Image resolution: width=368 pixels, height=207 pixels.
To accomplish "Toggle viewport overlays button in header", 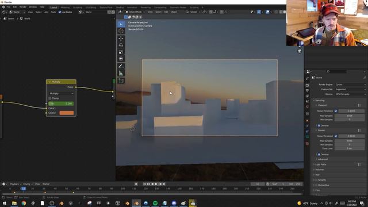I will point(267,12).
